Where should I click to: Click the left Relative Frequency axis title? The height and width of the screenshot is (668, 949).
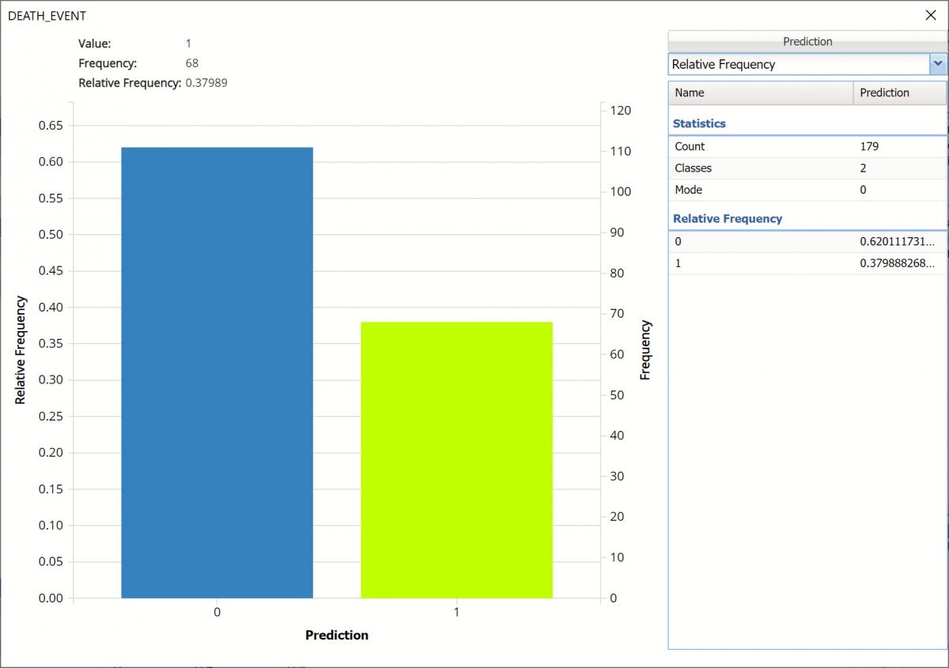pos(21,350)
